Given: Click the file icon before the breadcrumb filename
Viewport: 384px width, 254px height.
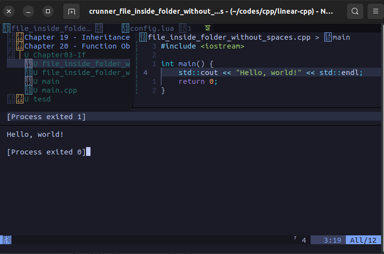Looking at the screenshot, I should point(143,37).
